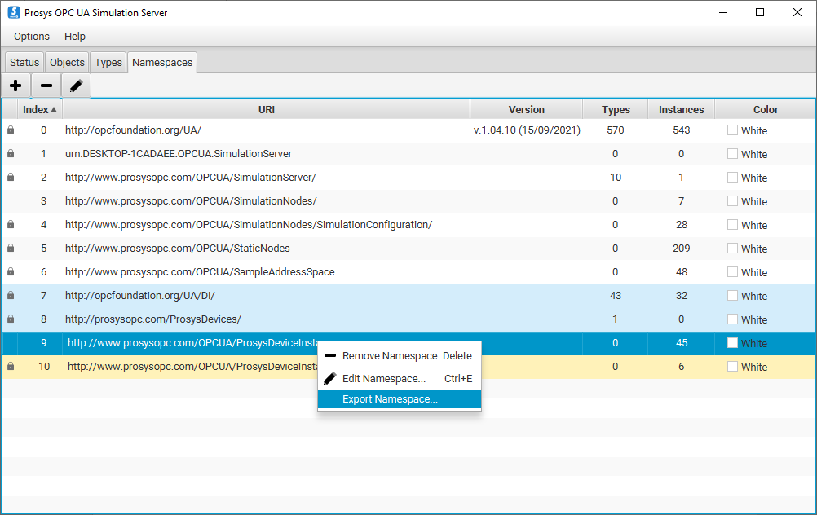
Task: Toggle the White color checkbox for namespace 9
Action: pos(732,343)
